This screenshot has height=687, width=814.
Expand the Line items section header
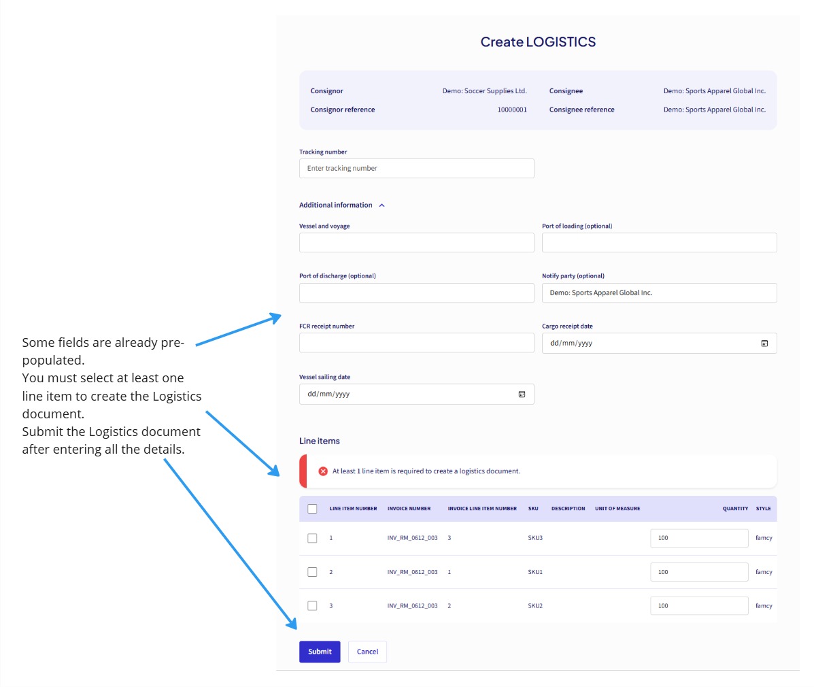click(x=320, y=441)
